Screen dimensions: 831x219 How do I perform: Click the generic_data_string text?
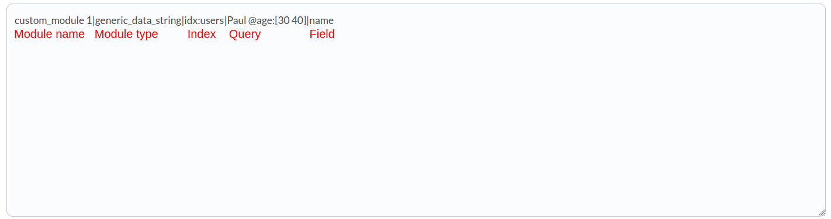138,20
